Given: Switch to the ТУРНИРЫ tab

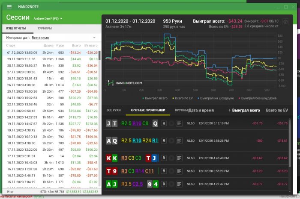Looking at the screenshot, I should tap(45, 29).
